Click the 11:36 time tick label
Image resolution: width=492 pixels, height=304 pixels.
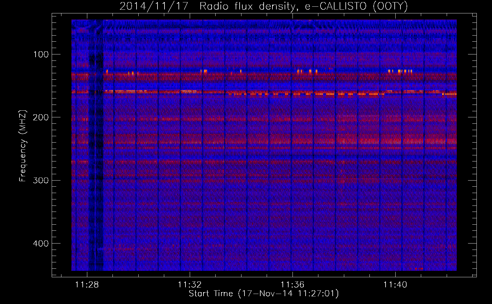(x=293, y=285)
